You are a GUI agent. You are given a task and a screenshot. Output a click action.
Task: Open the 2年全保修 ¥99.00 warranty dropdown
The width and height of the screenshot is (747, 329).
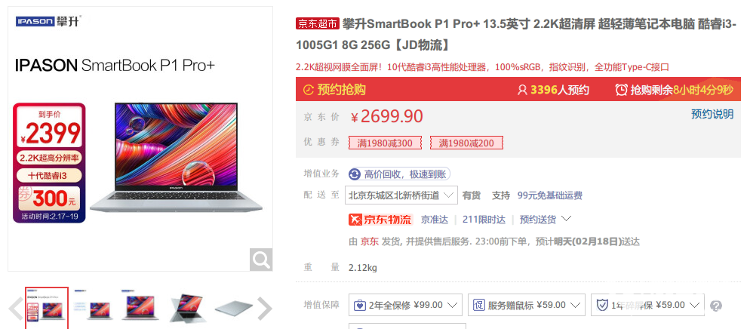[405, 305]
